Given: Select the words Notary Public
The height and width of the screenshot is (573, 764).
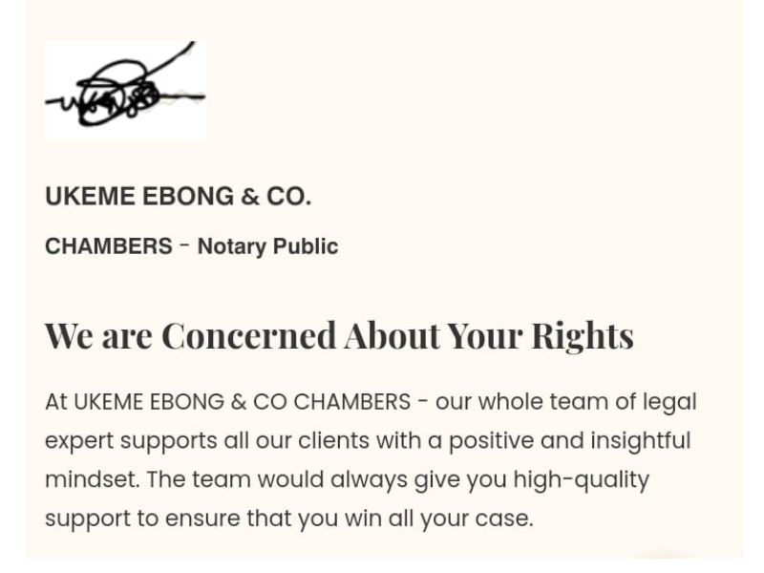Looking at the screenshot, I should [x=267, y=246].
